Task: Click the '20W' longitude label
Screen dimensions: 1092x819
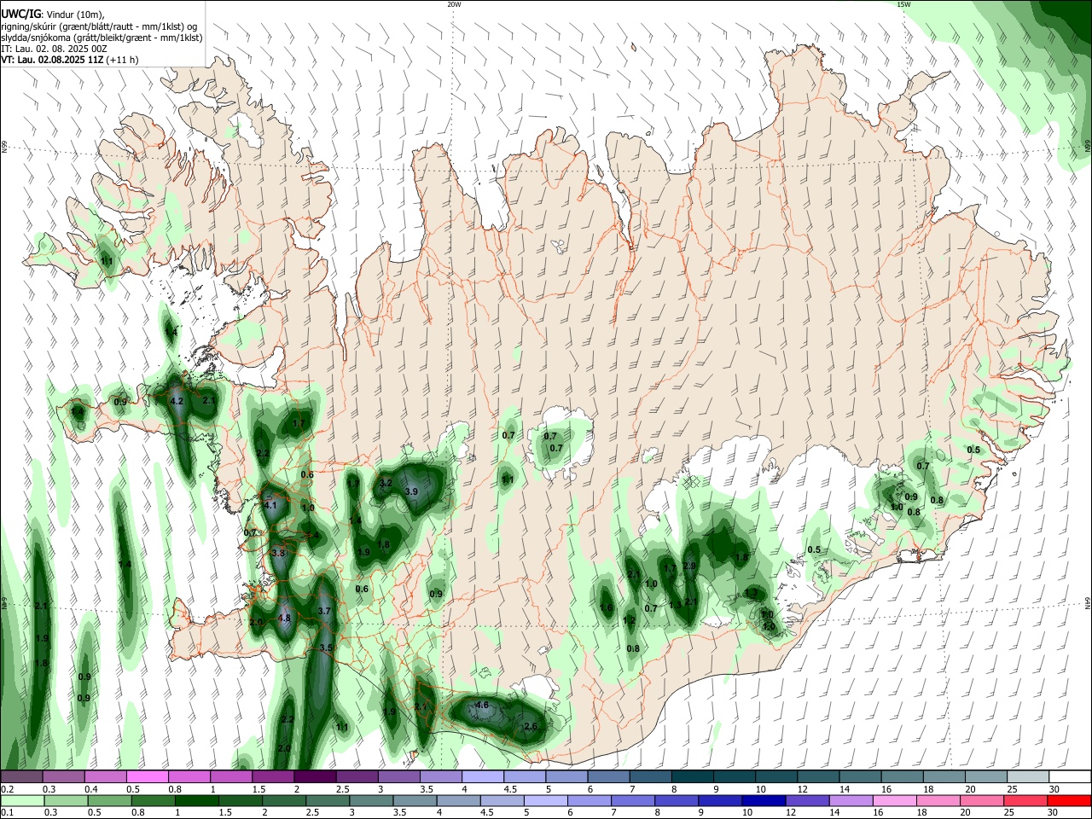Action: (454, 4)
